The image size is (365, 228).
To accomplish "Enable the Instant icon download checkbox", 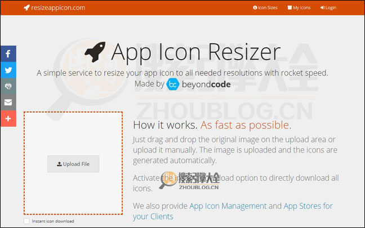I will 27,221.
